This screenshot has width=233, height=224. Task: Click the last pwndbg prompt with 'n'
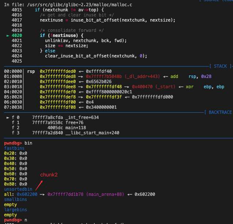tap(16, 220)
